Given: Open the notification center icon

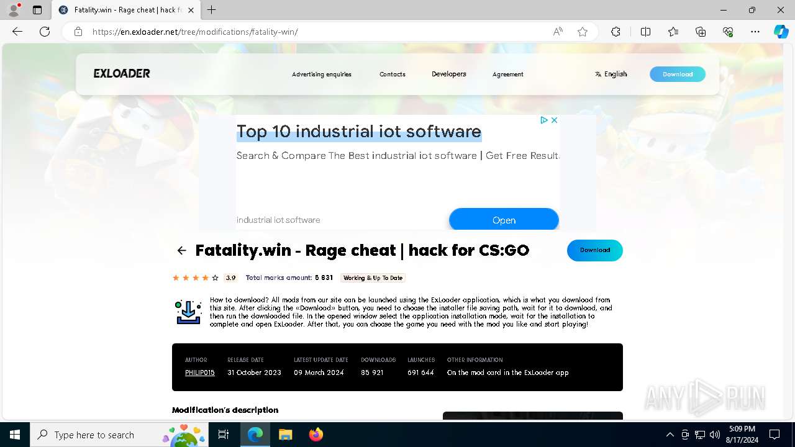Looking at the screenshot, I should 775,435.
